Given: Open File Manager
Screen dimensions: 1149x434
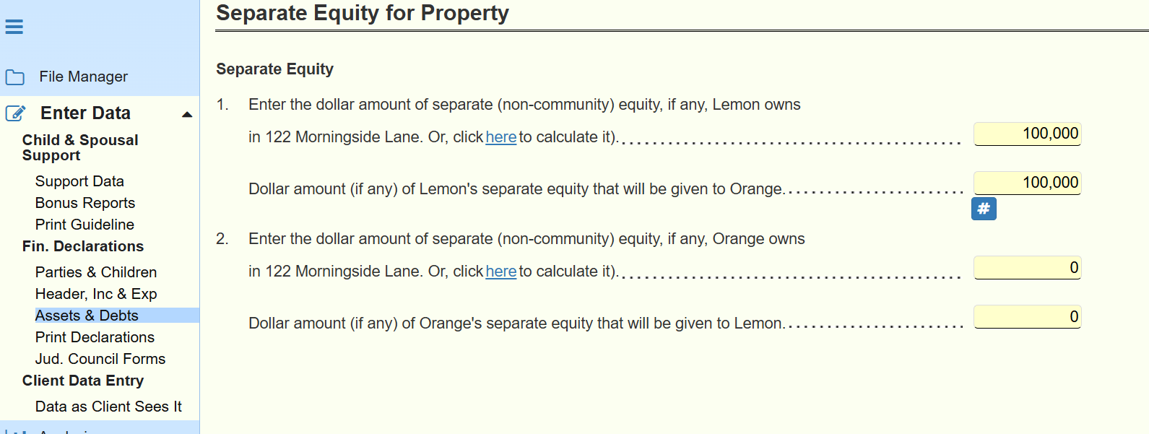Looking at the screenshot, I should click(x=84, y=77).
